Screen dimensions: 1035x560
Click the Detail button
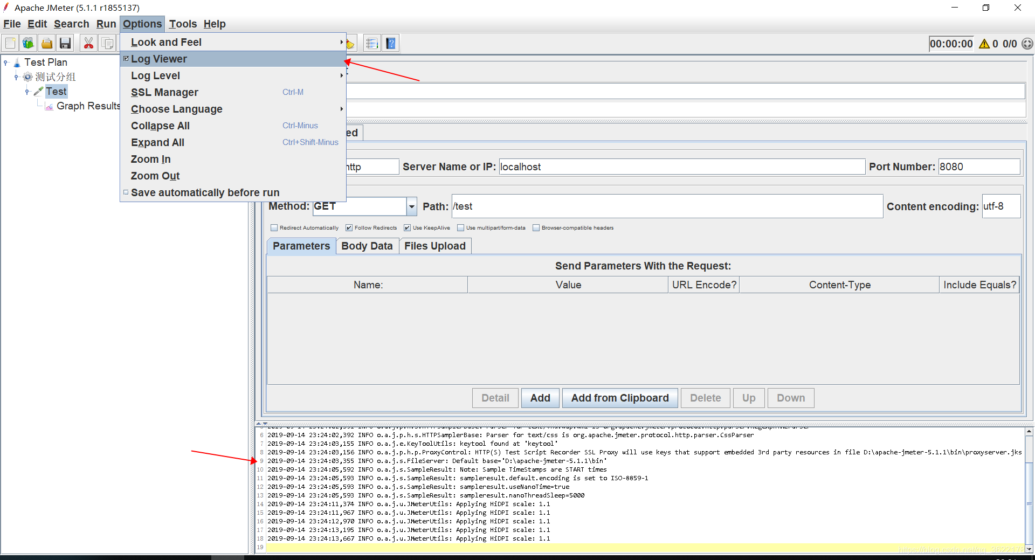495,398
